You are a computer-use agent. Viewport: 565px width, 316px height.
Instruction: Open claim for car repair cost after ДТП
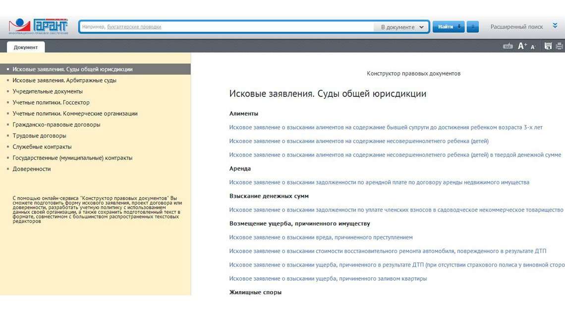click(x=388, y=251)
